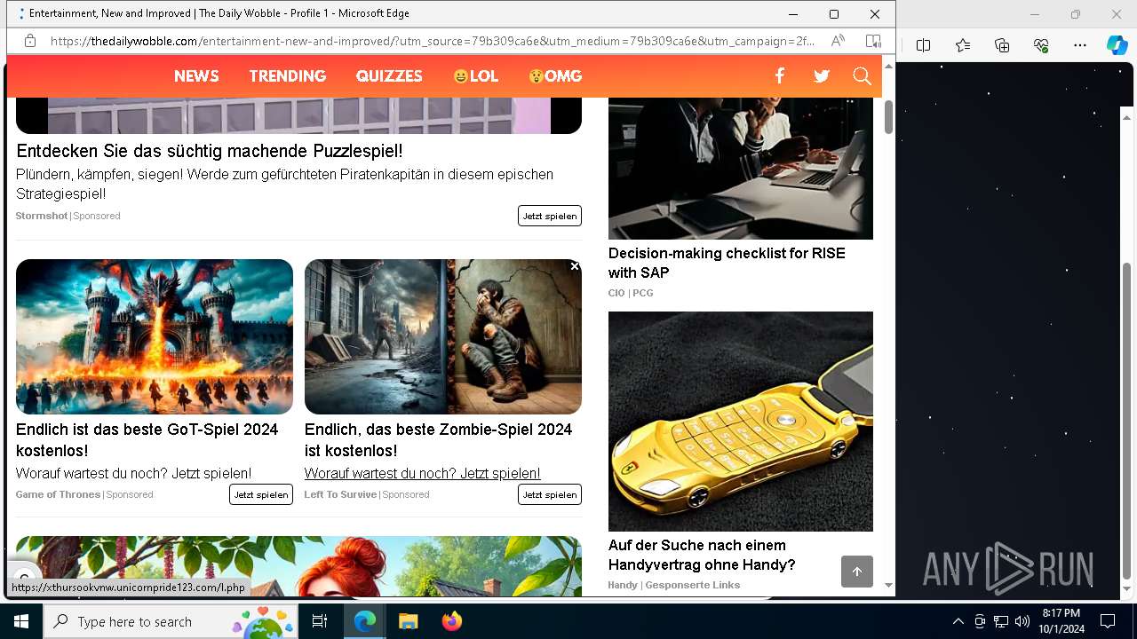Click 'Left To Survive' sponsor label

point(340,494)
